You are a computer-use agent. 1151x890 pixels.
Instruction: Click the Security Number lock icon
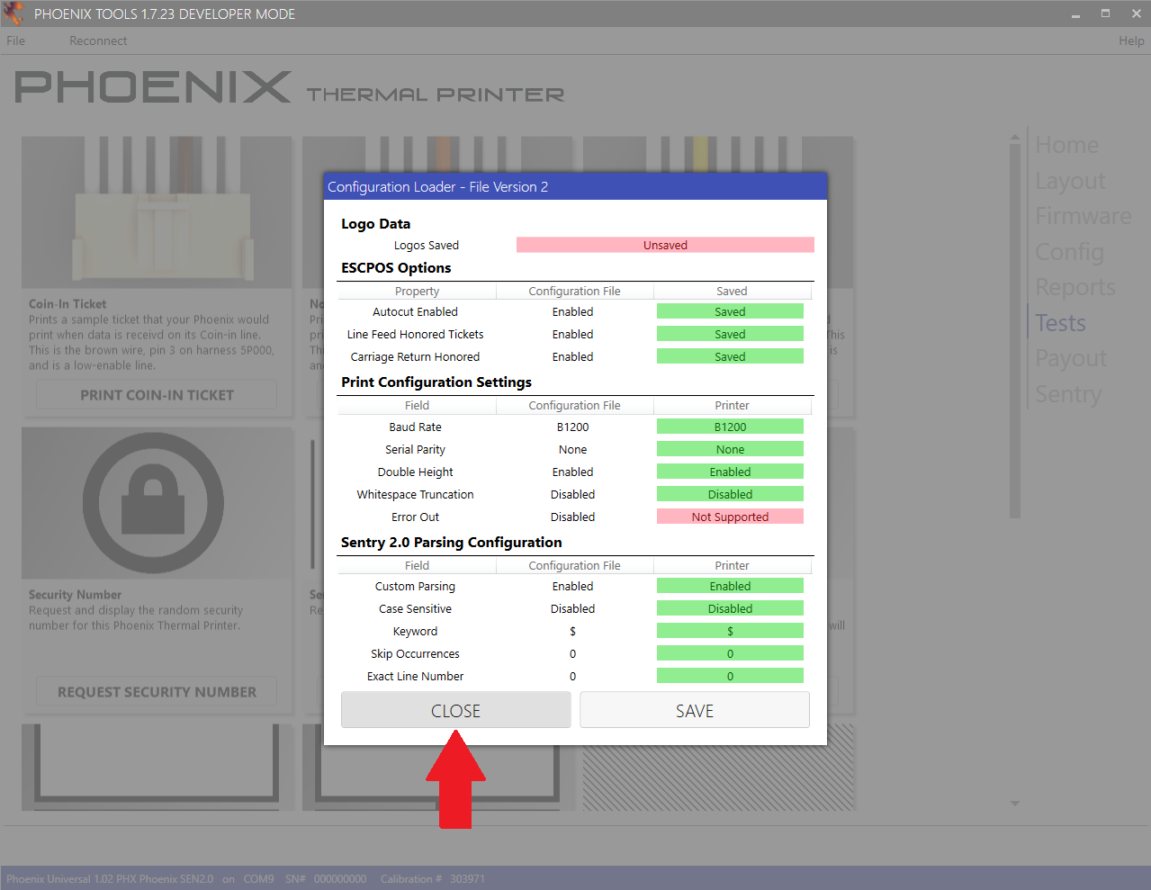pyautogui.click(x=156, y=502)
